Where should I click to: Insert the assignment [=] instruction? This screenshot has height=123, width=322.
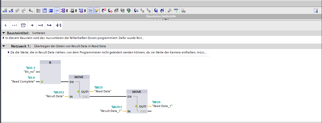[58, 25]
